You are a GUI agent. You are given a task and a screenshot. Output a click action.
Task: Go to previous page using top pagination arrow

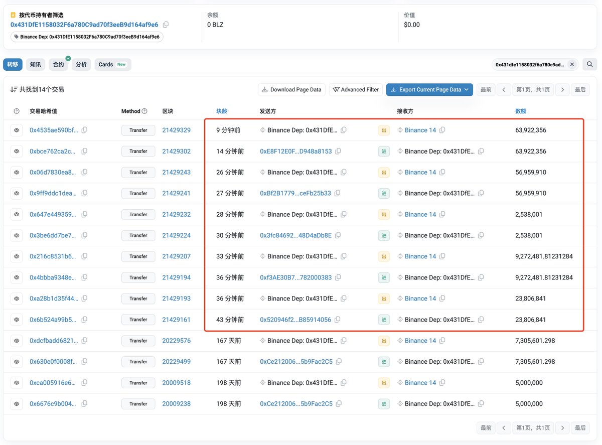504,89
